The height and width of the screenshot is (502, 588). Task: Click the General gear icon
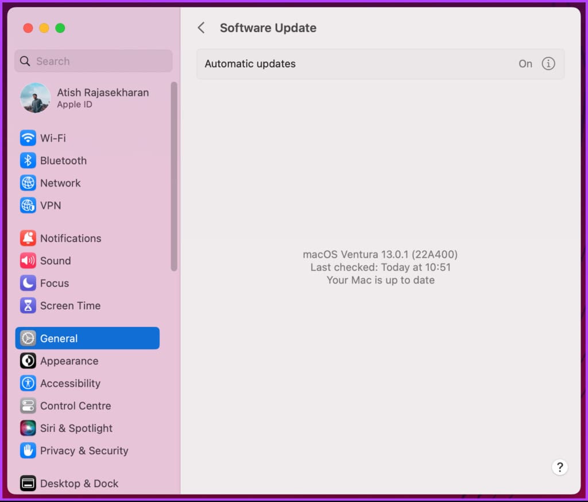(28, 338)
